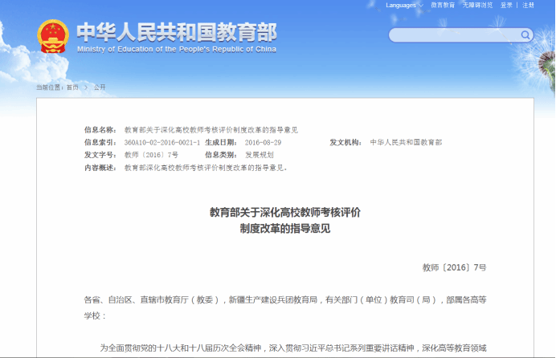This screenshot has height=358, width=556.
Task: Click the metadata document number 教师〔2016〕7号
Action: pyautogui.click(x=151, y=155)
